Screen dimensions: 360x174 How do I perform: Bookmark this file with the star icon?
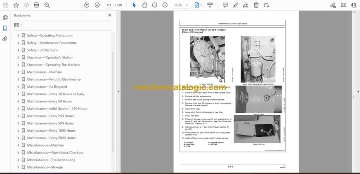pos(16,5)
